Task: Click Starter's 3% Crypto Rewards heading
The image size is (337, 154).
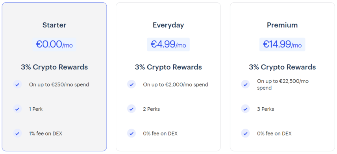Action: pos(54,67)
